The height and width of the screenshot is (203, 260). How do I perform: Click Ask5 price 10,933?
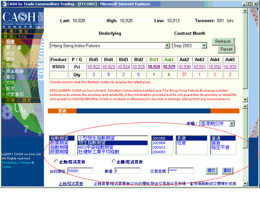pos(230,67)
